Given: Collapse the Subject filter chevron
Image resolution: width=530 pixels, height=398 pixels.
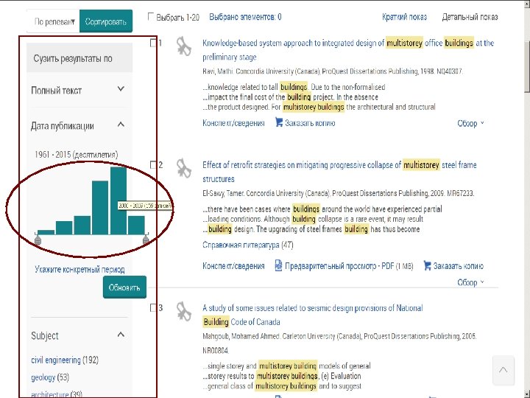Looking at the screenshot, I should [x=121, y=335].
